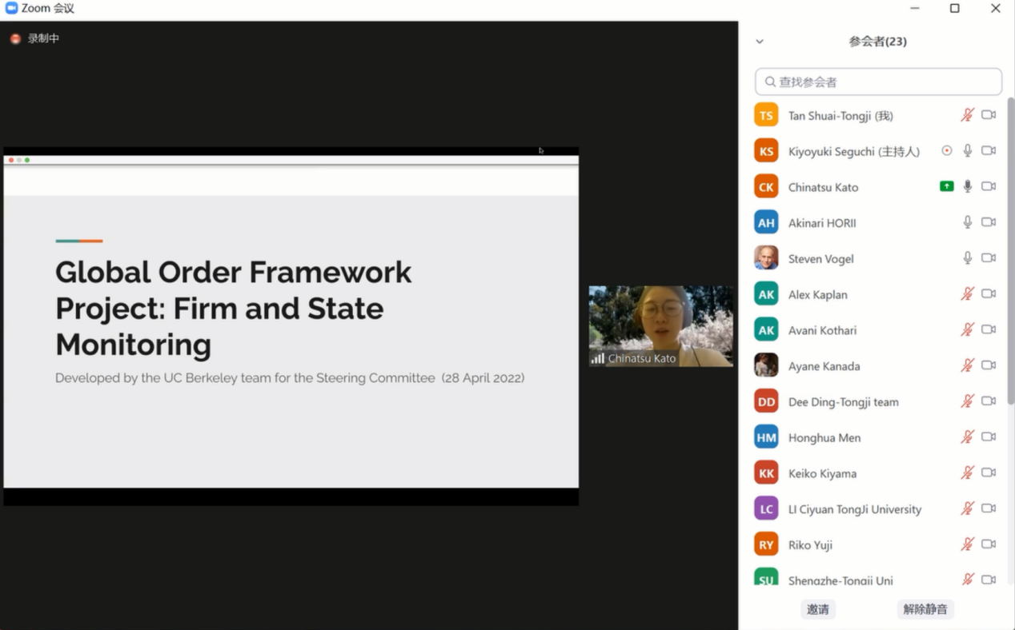Toggle Alex Kaplan's muted microphone icon

tap(967, 294)
